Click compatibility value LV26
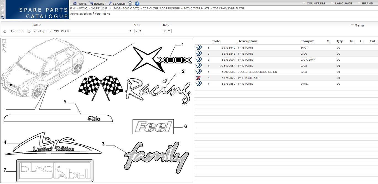Image resolution: width=378 pixels, height=184 pixels. [303, 54]
